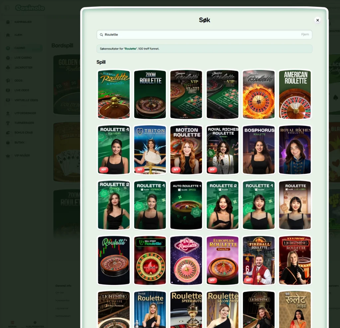This screenshot has width=340, height=328.
Task: Open Lightning Roulette First Person game
Action: tap(114, 310)
